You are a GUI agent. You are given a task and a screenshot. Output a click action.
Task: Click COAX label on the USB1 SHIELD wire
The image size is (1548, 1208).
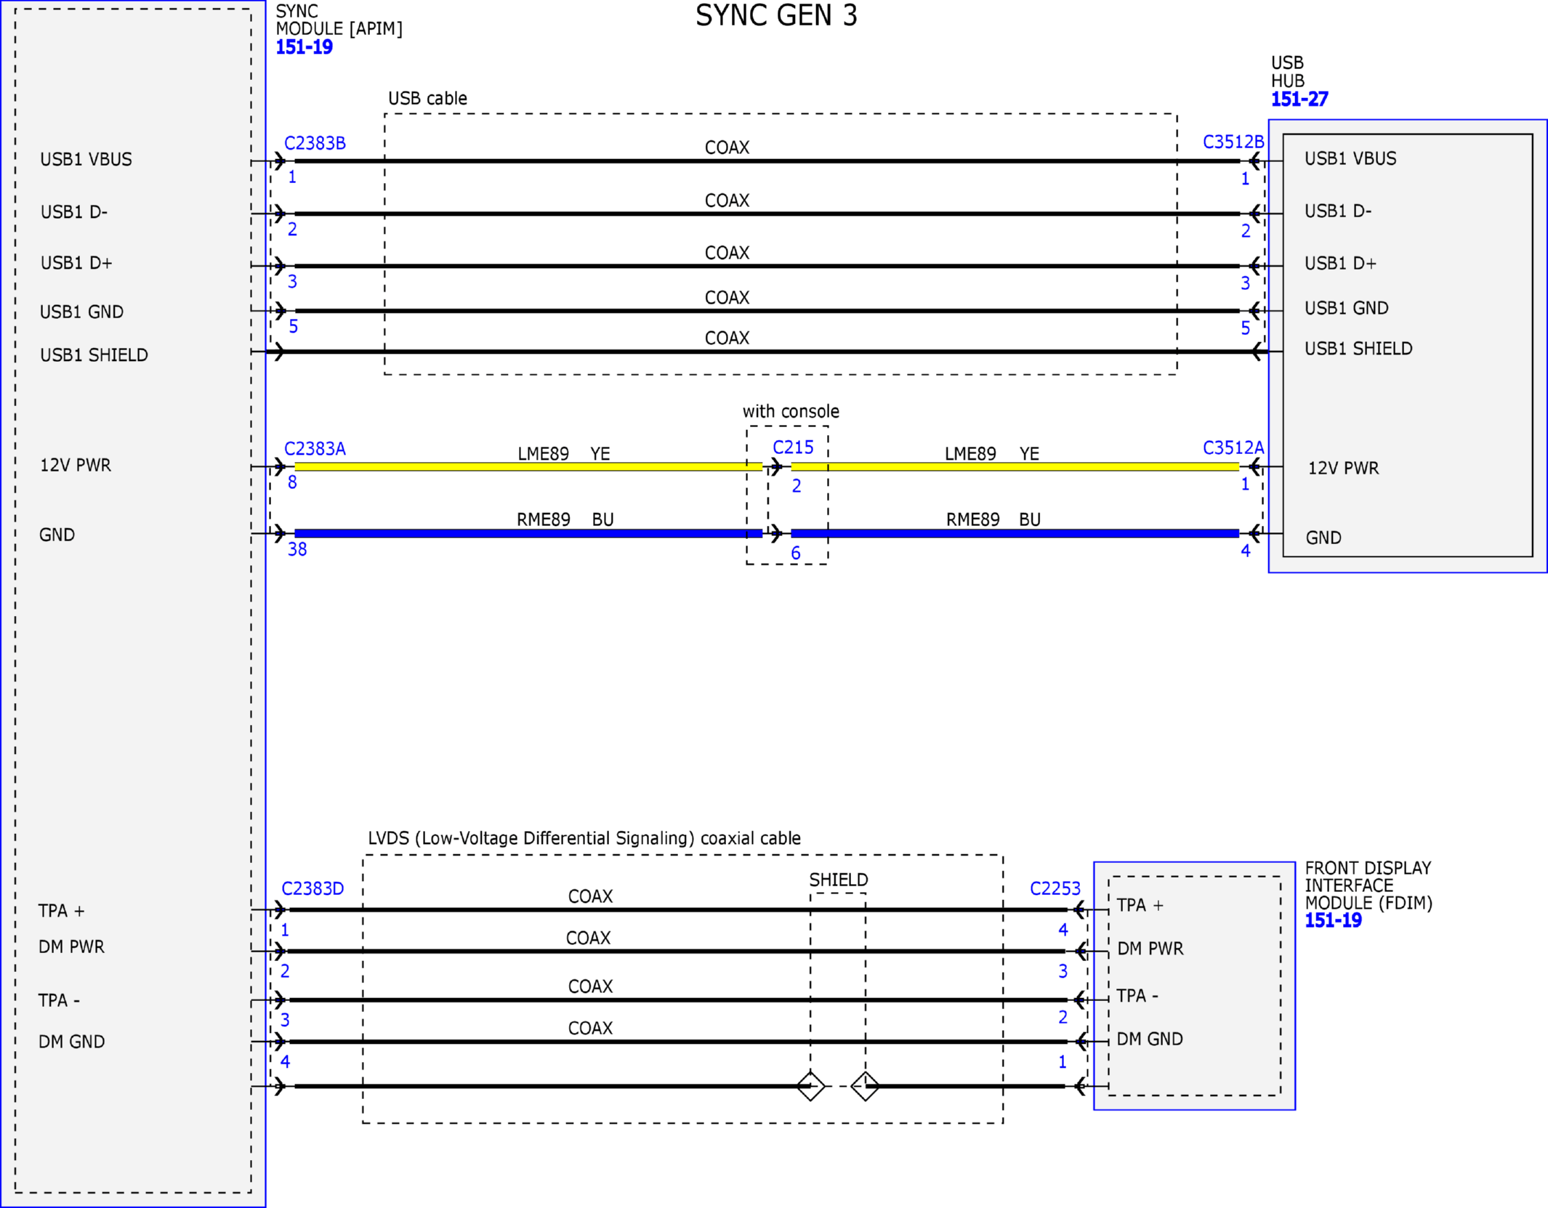point(727,338)
